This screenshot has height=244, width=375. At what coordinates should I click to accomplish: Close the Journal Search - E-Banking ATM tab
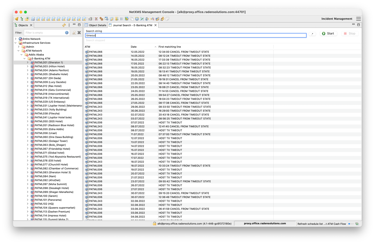(x=156, y=25)
